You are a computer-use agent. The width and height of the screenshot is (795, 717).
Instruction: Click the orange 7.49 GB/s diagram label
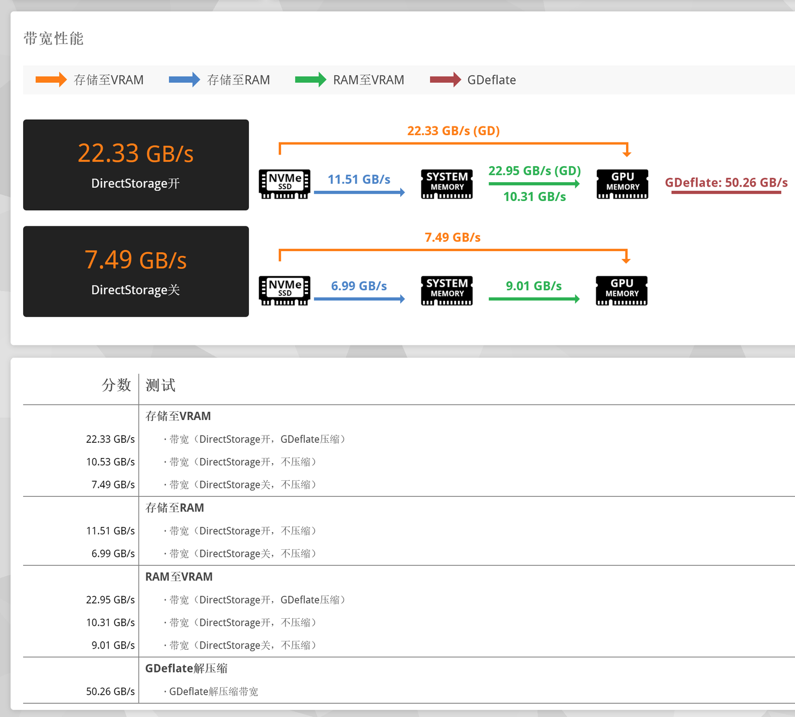click(x=453, y=237)
